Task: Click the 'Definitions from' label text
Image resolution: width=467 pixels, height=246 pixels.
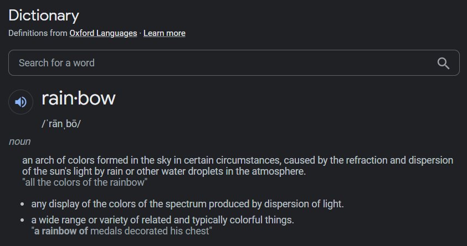Action: 38,33
